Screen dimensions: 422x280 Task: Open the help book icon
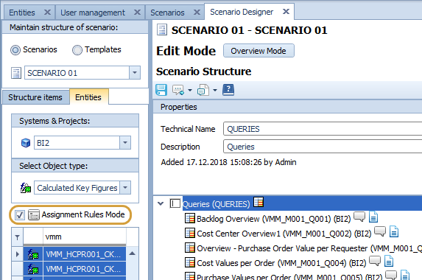click(228, 90)
